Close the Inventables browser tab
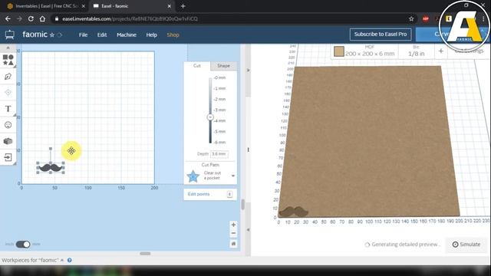 click(x=84, y=6)
